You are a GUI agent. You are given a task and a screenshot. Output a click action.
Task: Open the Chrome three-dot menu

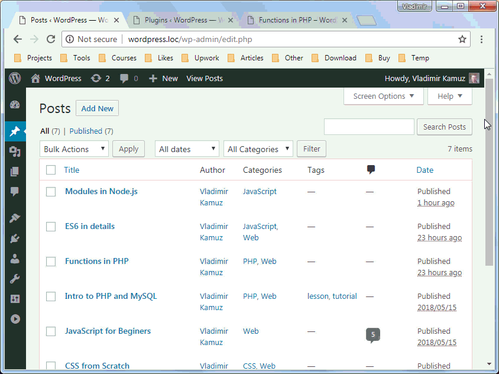[x=481, y=39]
